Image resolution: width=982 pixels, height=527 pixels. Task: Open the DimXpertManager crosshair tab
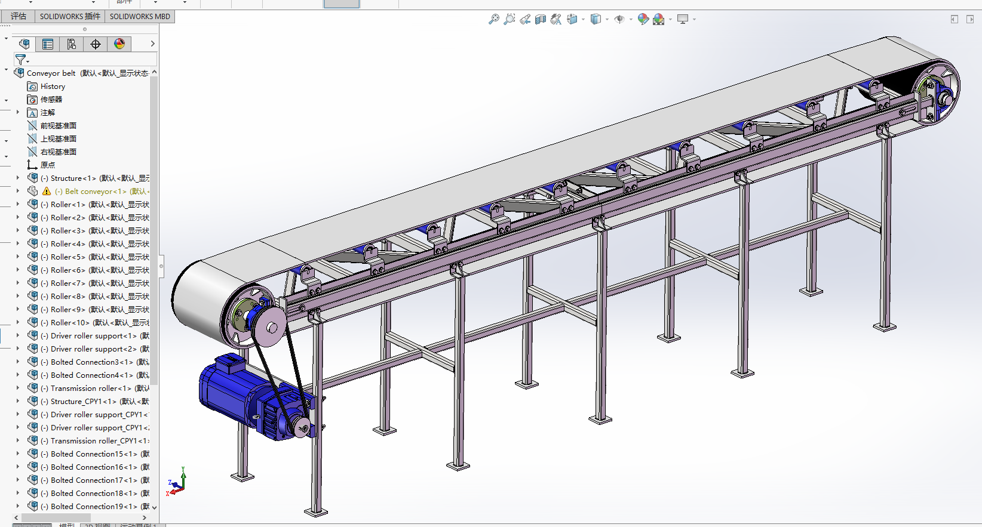click(96, 44)
